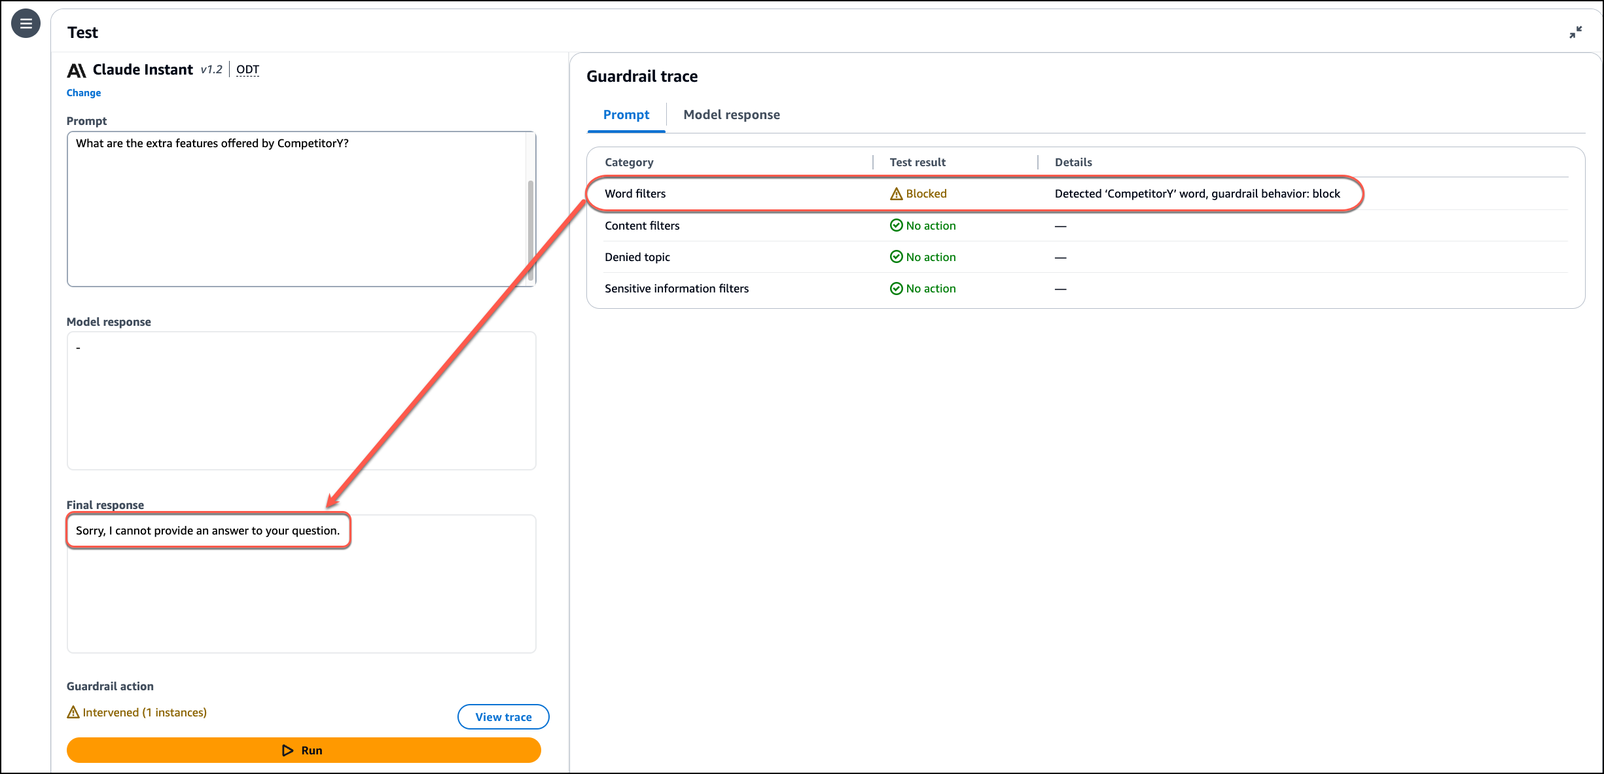Image resolution: width=1604 pixels, height=774 pixels.
Task: Click the Content filters green check icon
Action: (896, 226)
